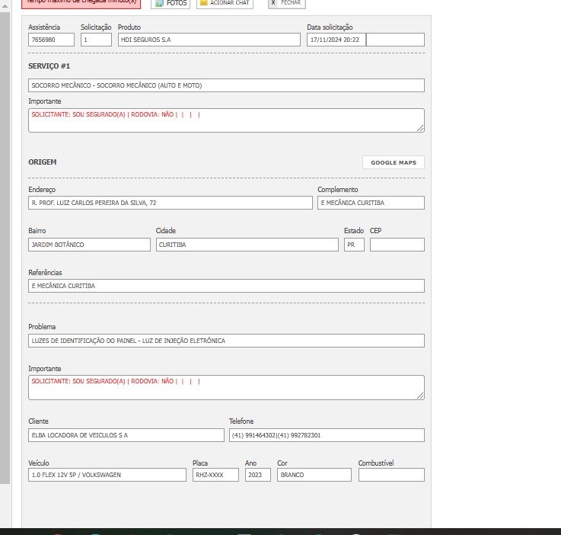Click the vertical scrollbar thumb on the left
Viewport: 561px width, 535px height.
point(5,248)
